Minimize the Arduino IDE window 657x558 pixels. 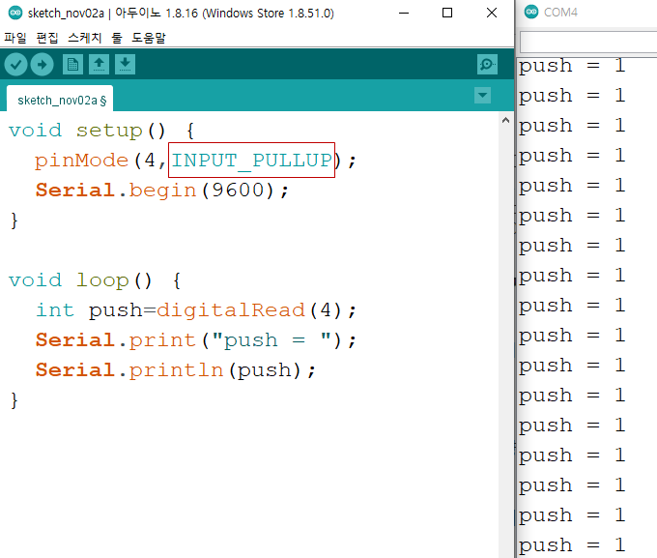click(x=404, y=13)
